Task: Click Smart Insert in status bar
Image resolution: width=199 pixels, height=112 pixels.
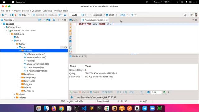Action: click(103, 101)
